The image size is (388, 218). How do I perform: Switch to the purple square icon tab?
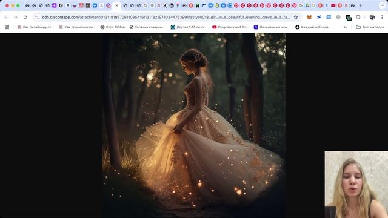[54, 5]
